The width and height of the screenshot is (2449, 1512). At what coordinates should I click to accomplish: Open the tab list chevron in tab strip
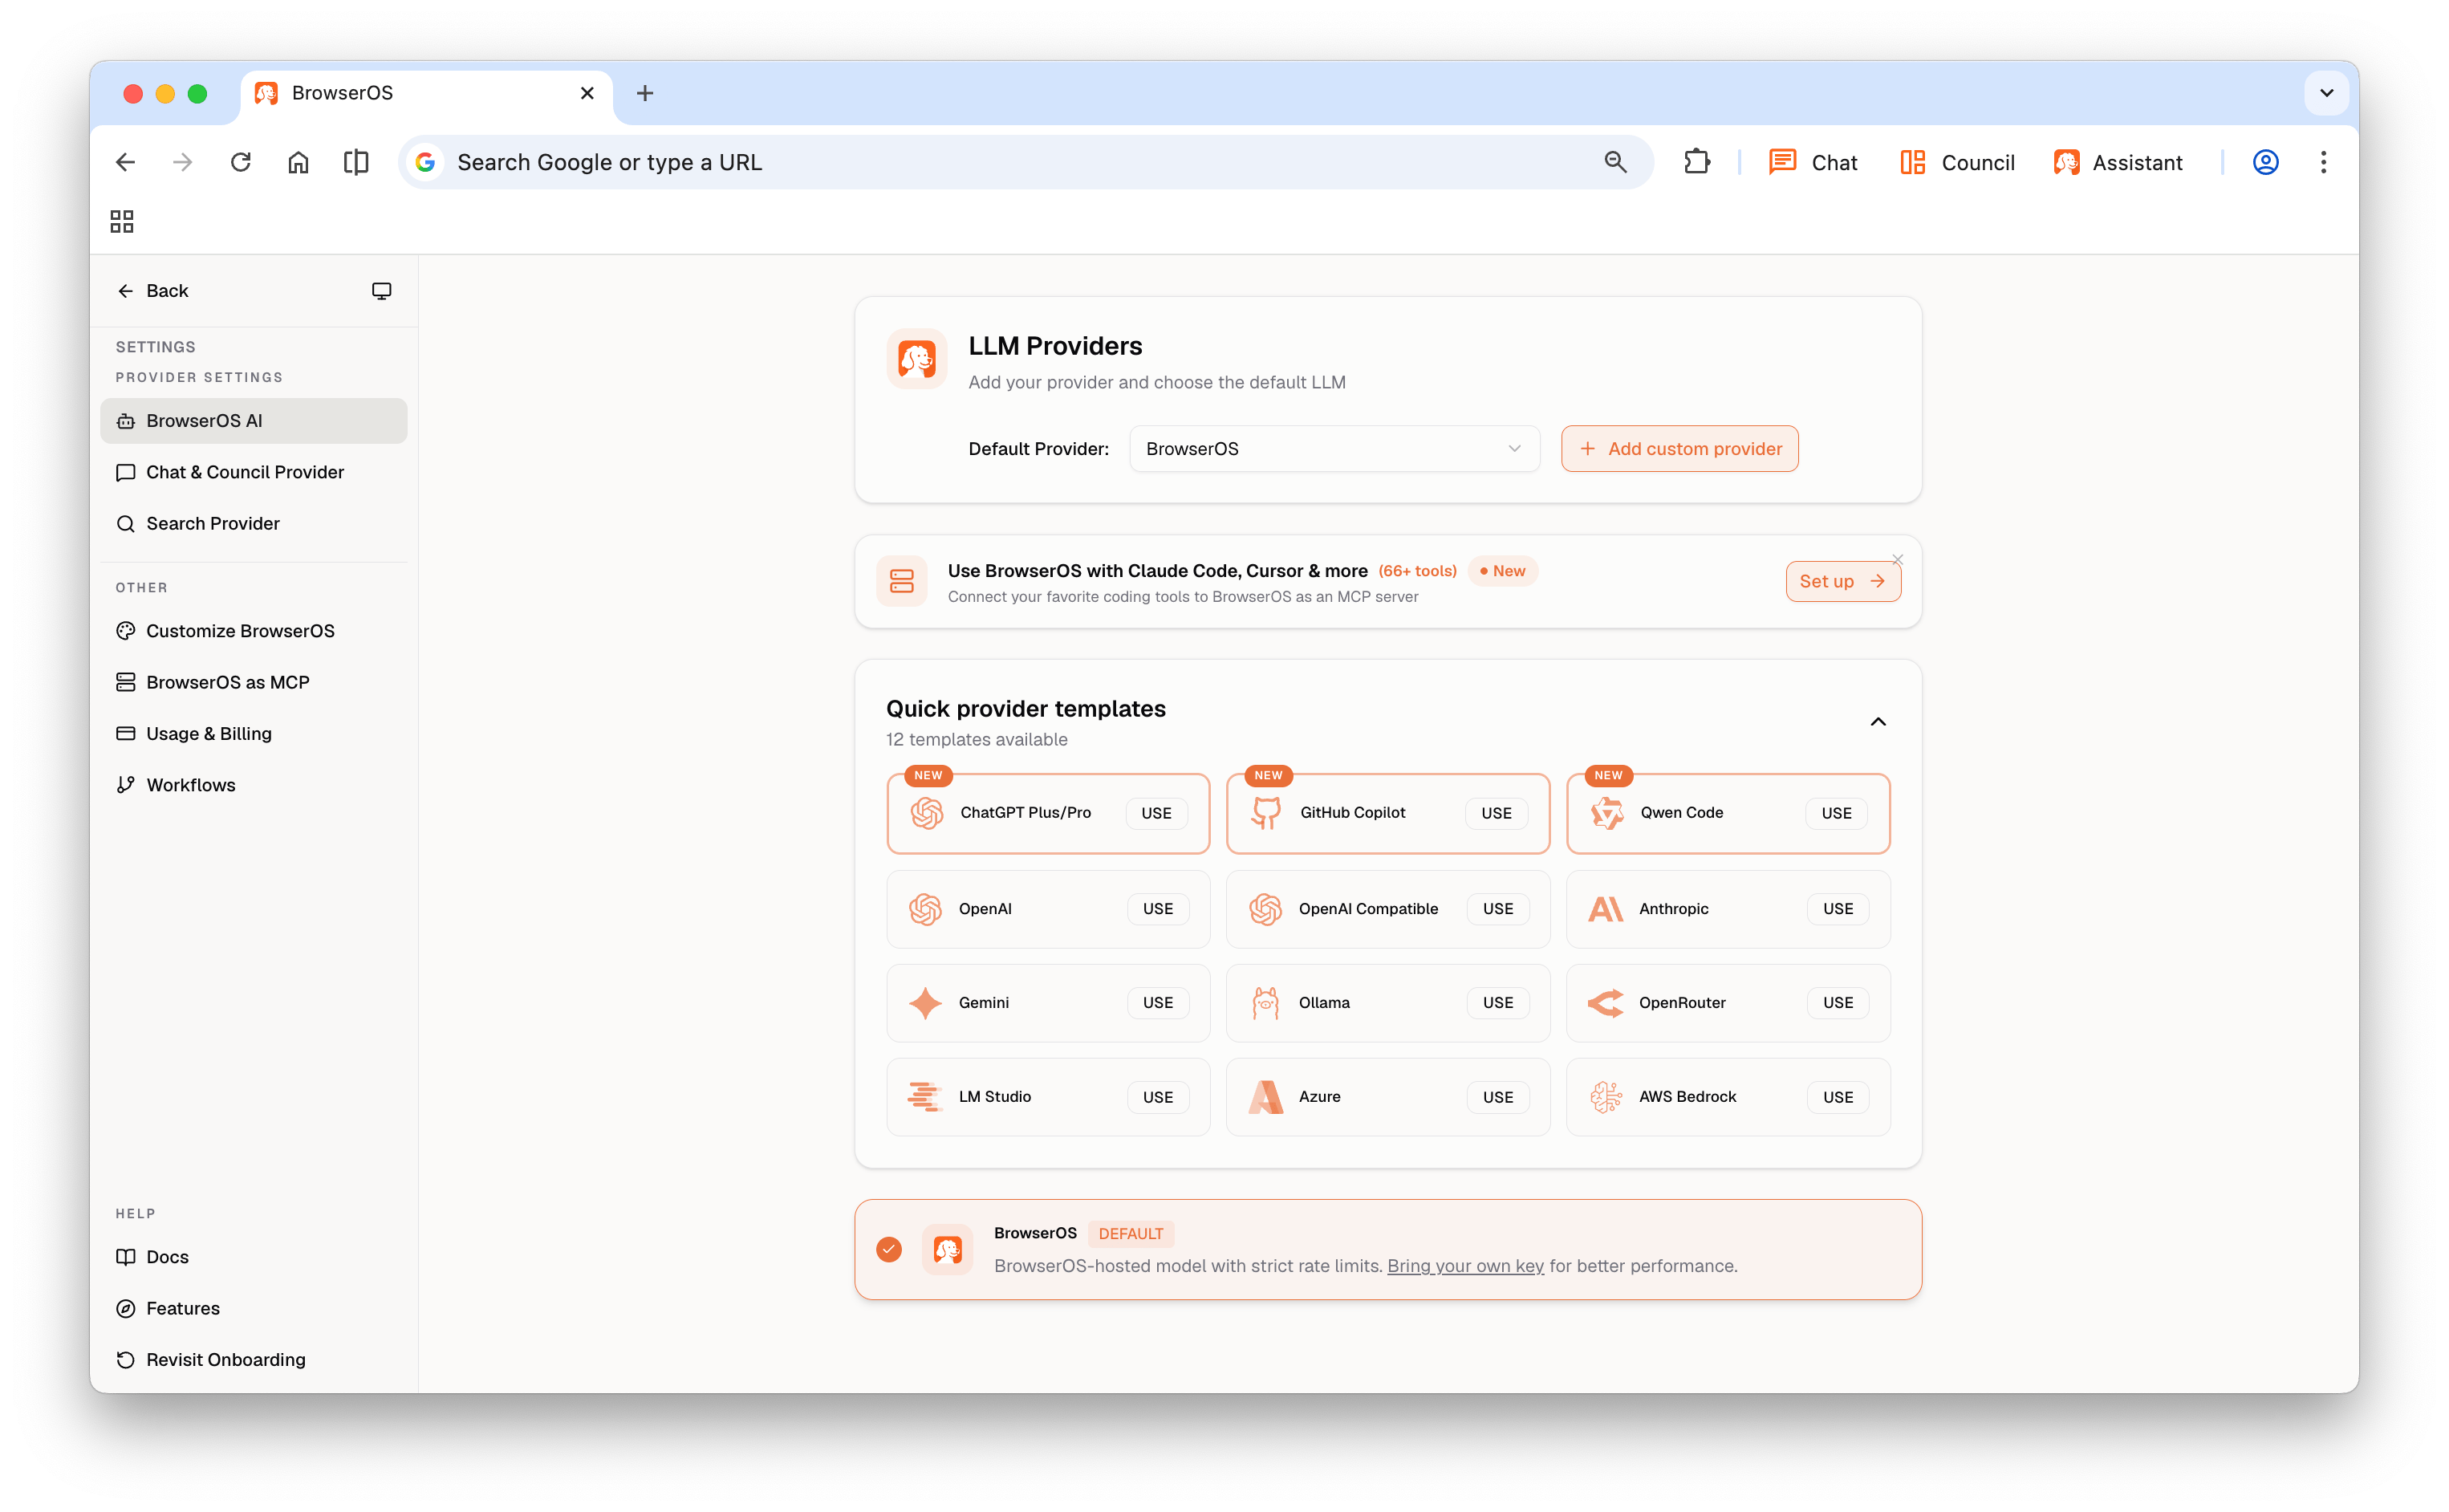[x=2326, y=93]
